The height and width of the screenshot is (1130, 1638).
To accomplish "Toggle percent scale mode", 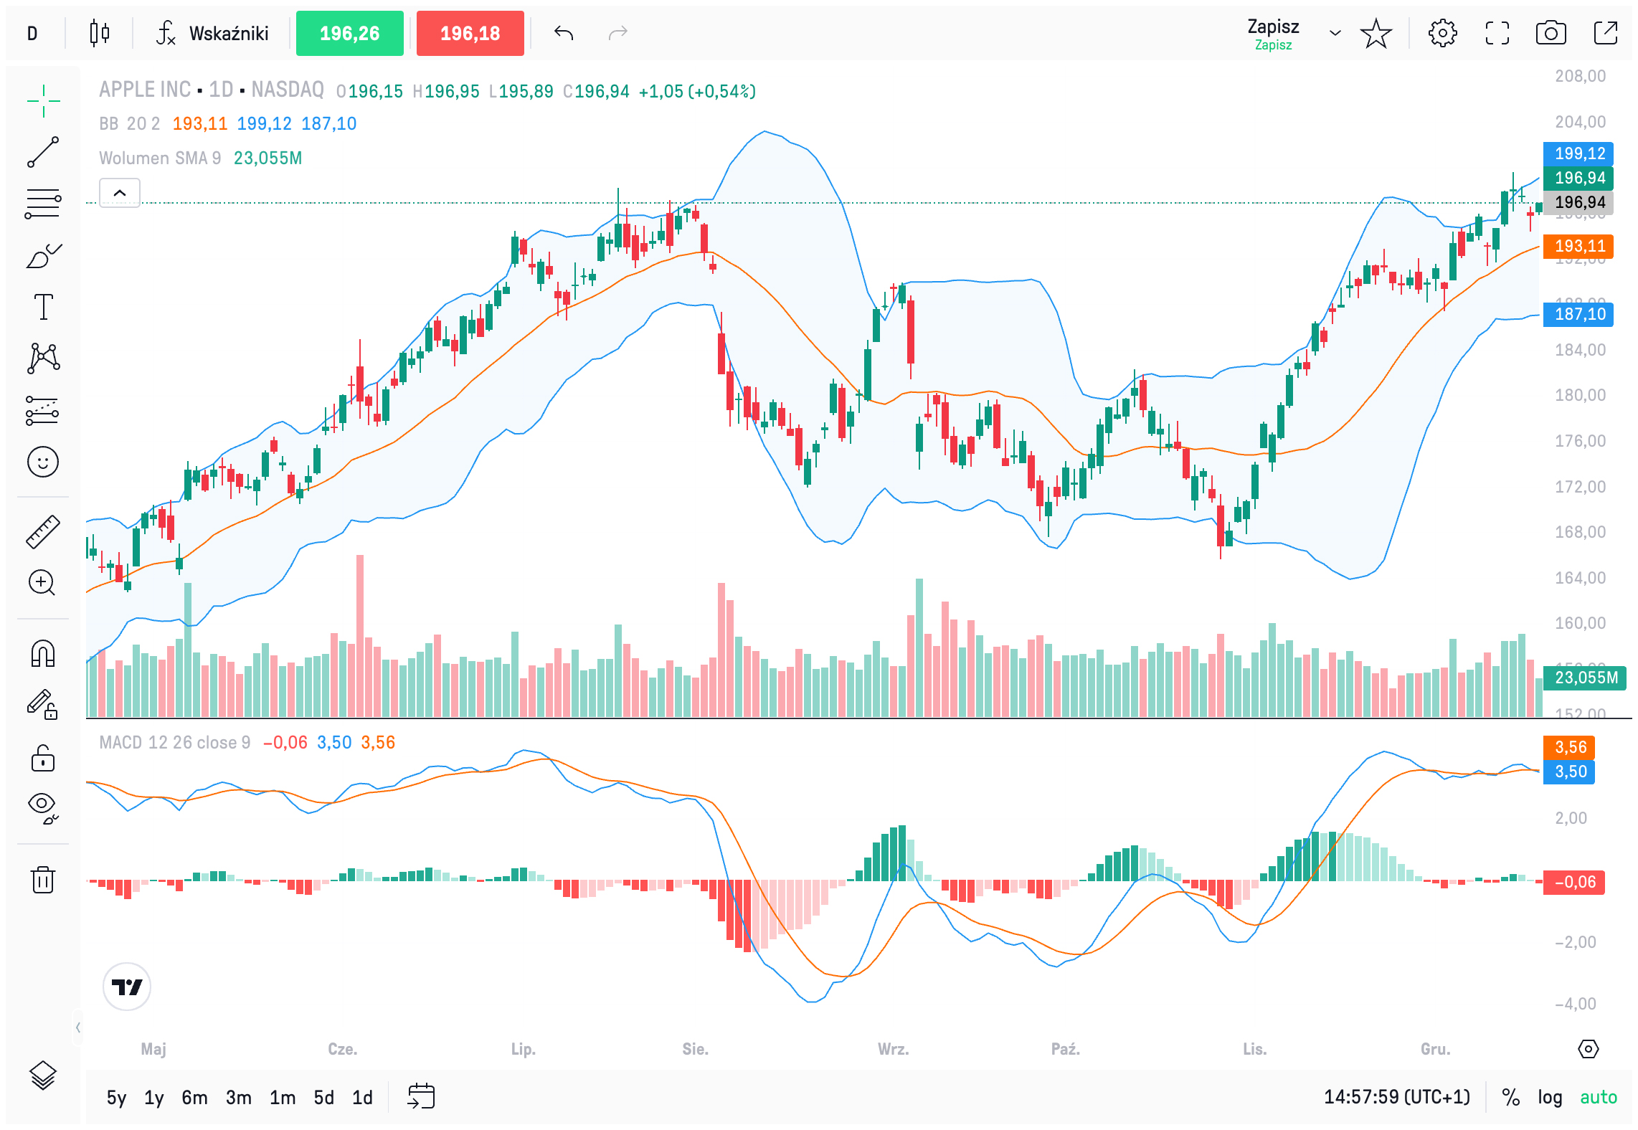I will click(x=1511, y=1098).
